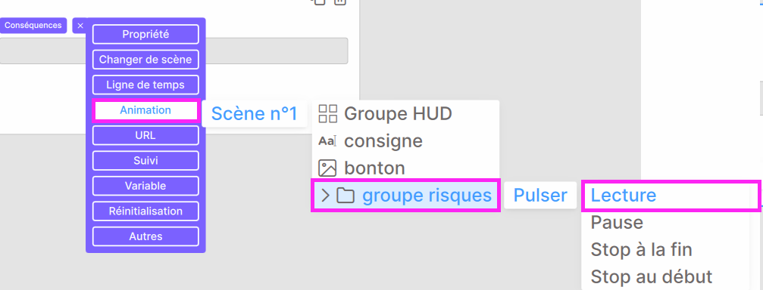
Task: Open the Variable consequence option
Action: 145,186
